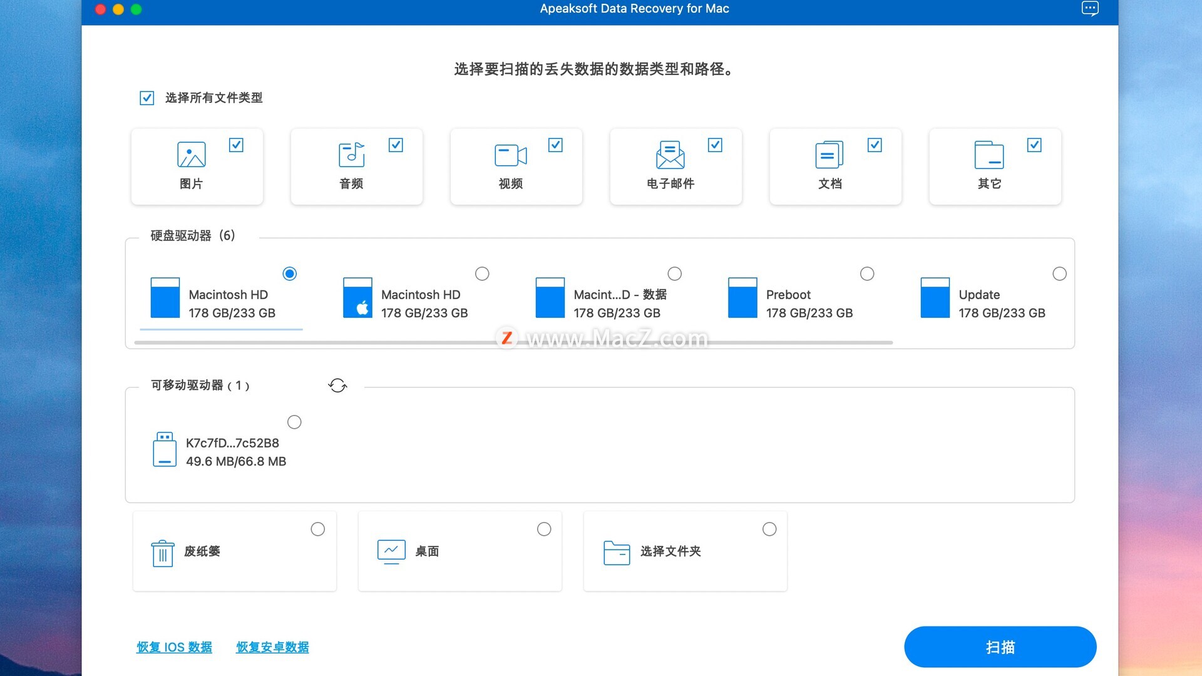The width and height of the screenshot is (1202, 676).
Task: Uncheck the video (视频) checkbox
Action: click(x=555, y=145)
